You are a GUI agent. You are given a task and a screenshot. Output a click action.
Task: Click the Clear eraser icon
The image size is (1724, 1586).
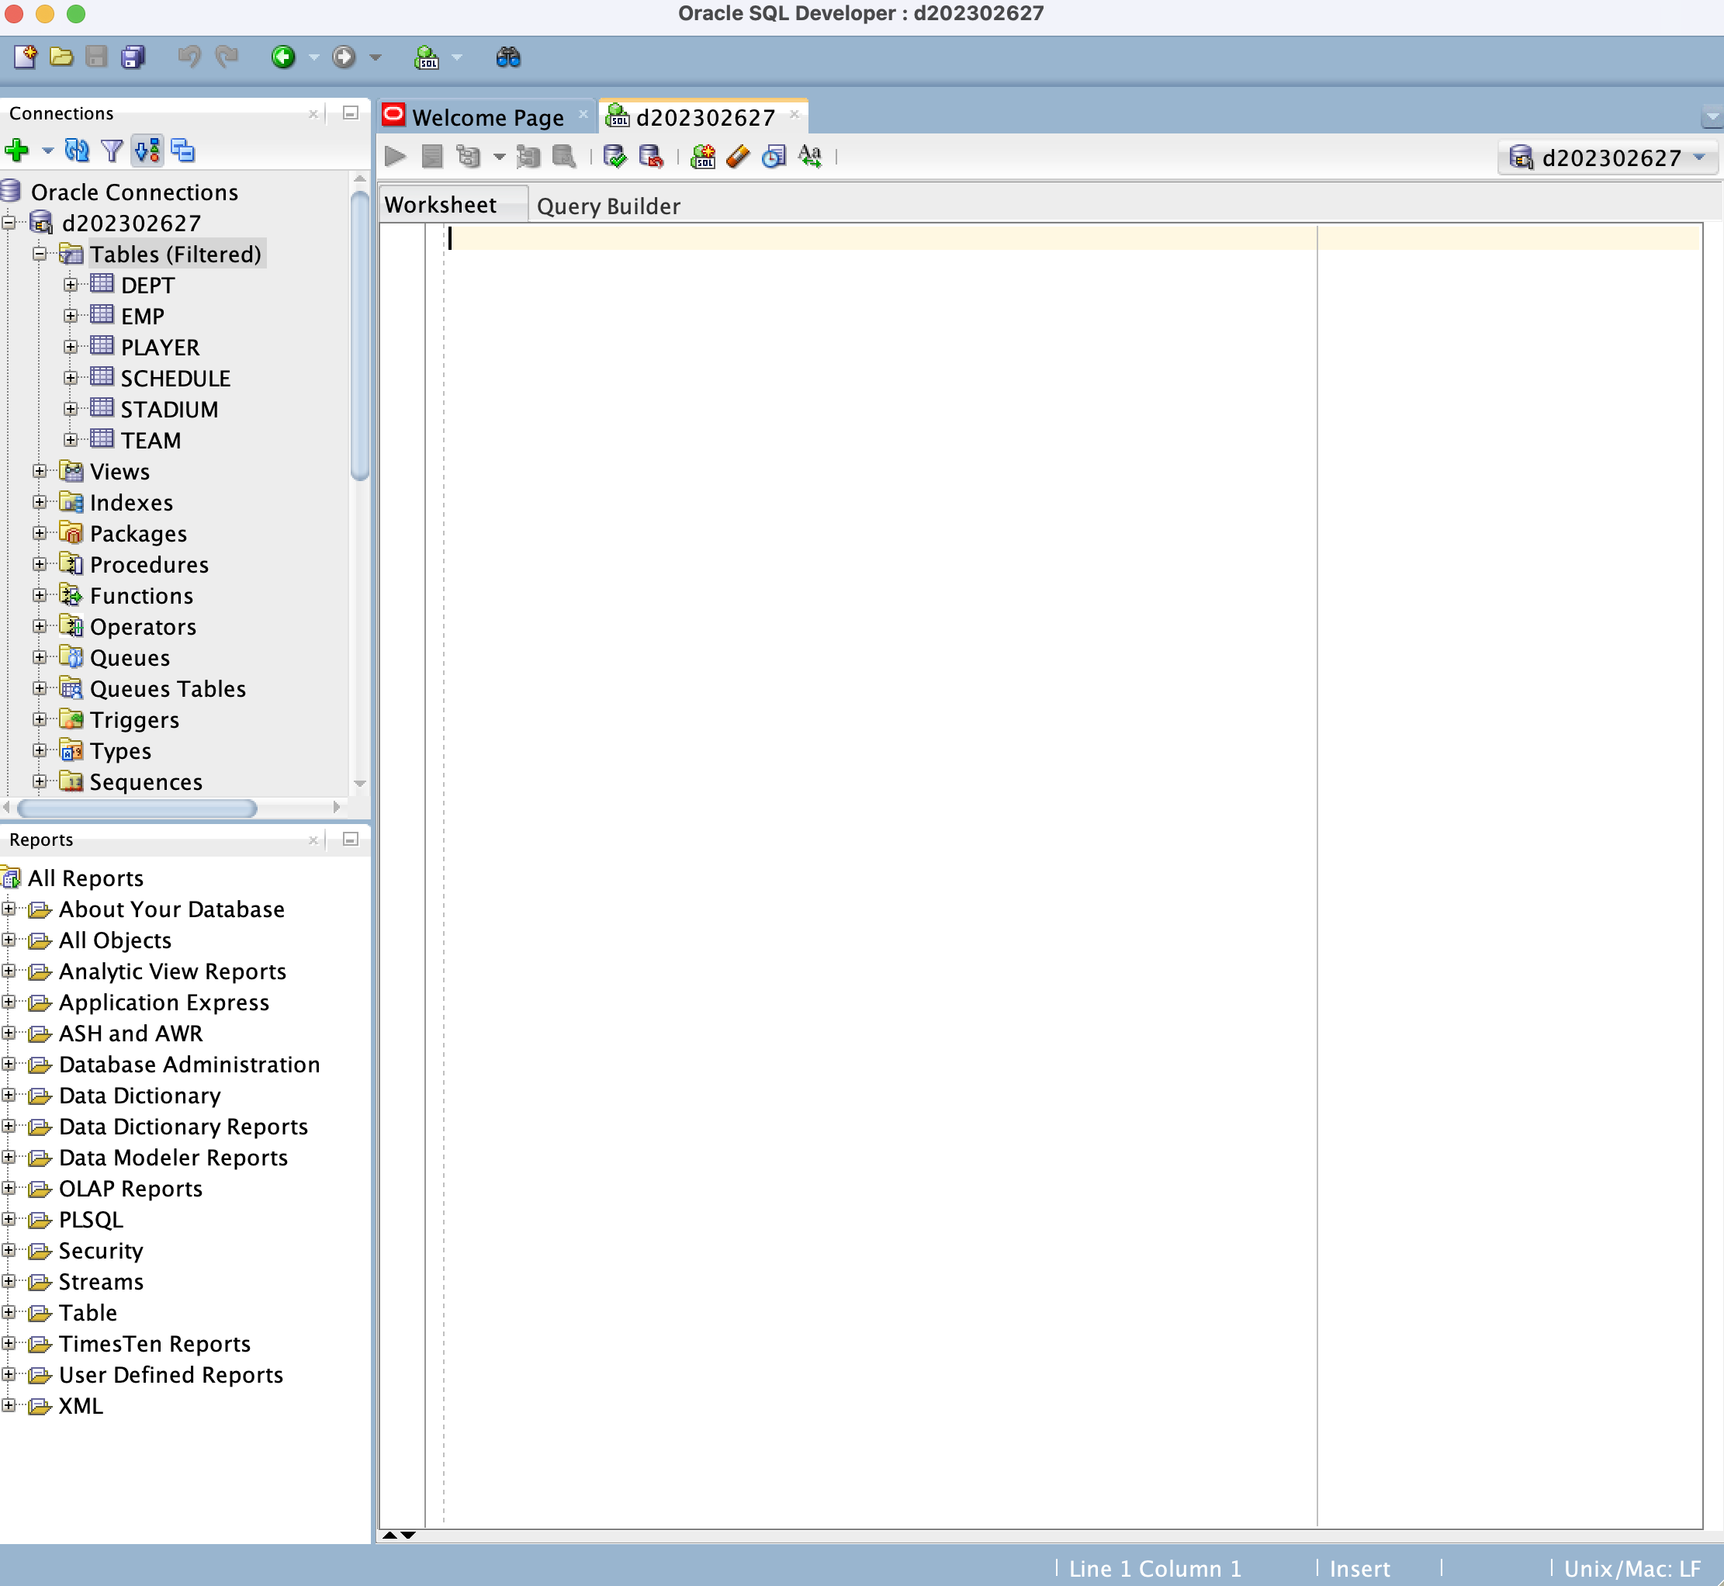tap(738, 156)
